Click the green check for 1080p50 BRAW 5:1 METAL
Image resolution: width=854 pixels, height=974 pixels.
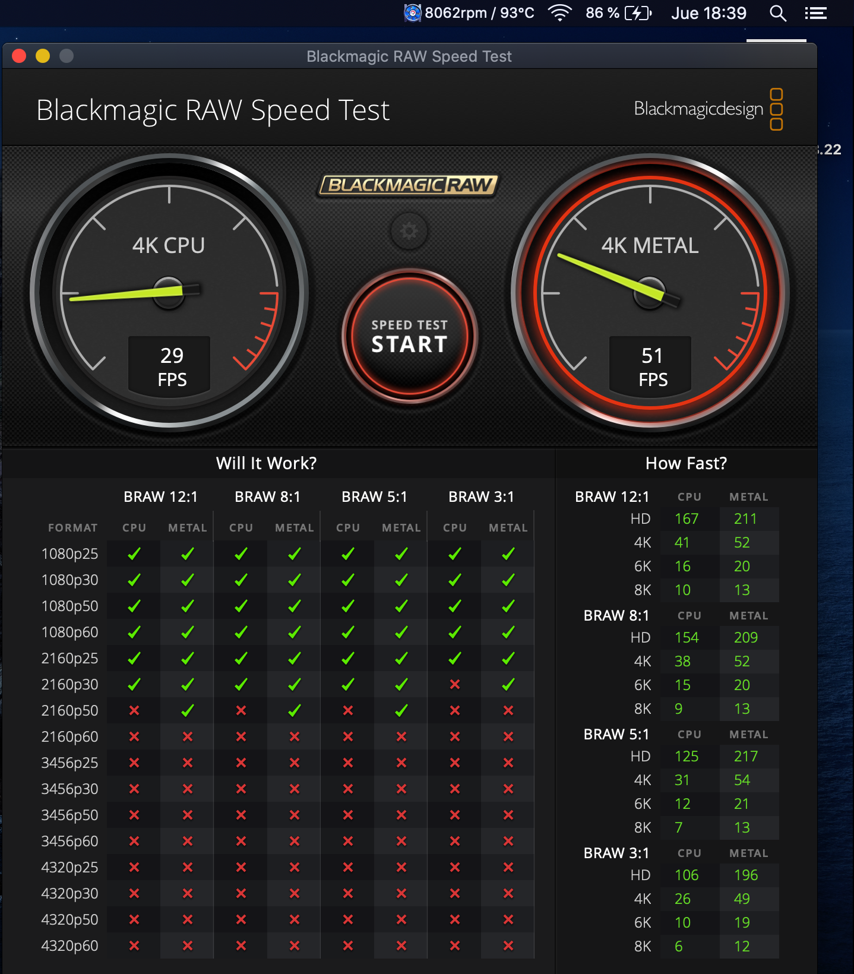(x=401, y=606)
